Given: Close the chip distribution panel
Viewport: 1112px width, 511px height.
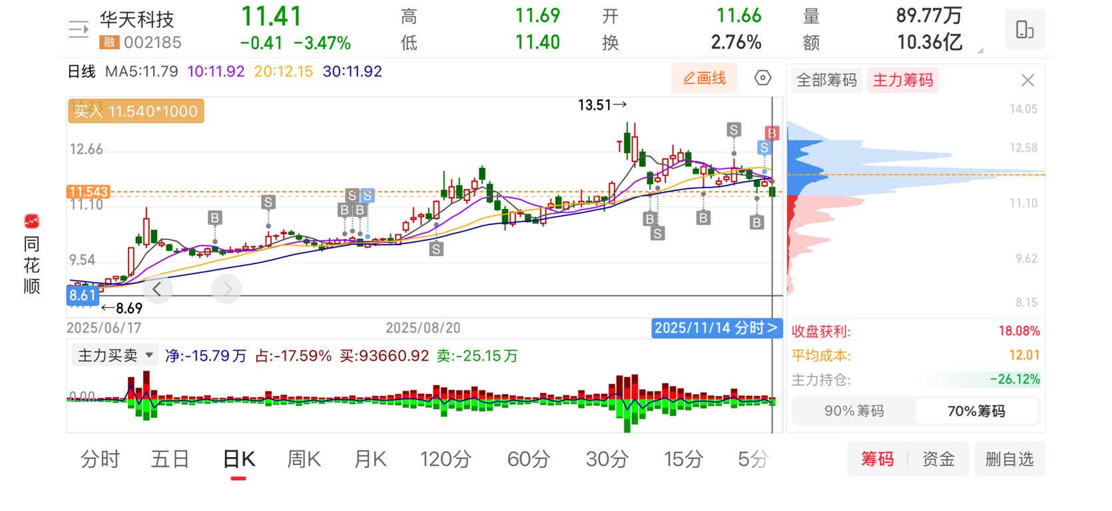Looking at the screenshot, I should [x=1027, y=81].
